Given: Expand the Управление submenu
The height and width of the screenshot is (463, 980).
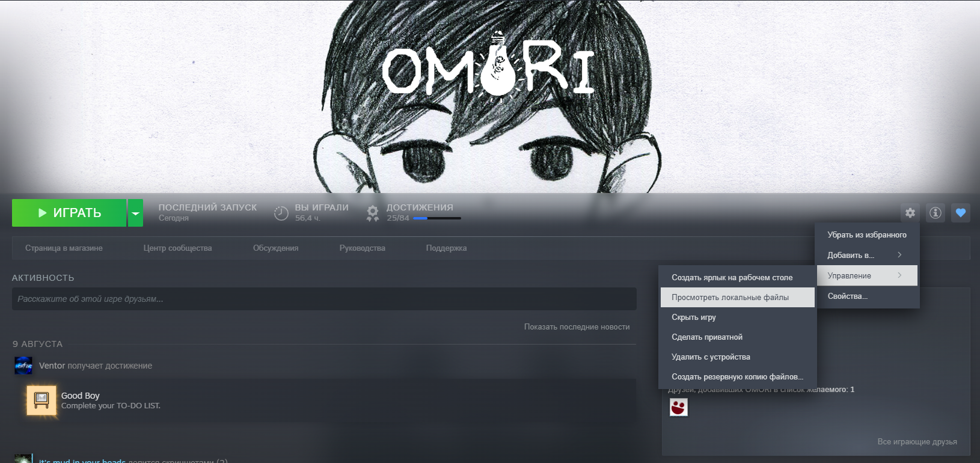Looking at the screenshot, I should (x=867, y=275).
